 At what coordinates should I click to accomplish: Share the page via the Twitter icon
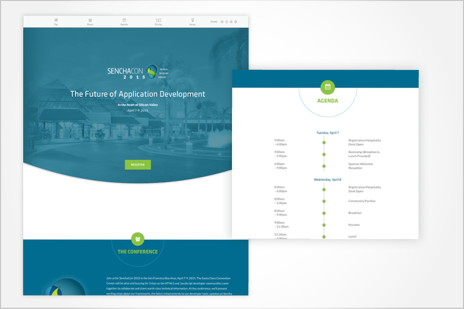[227, 22]
